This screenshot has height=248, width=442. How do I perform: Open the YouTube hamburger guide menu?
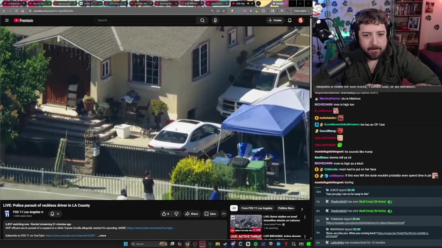[x=7, y=20]
